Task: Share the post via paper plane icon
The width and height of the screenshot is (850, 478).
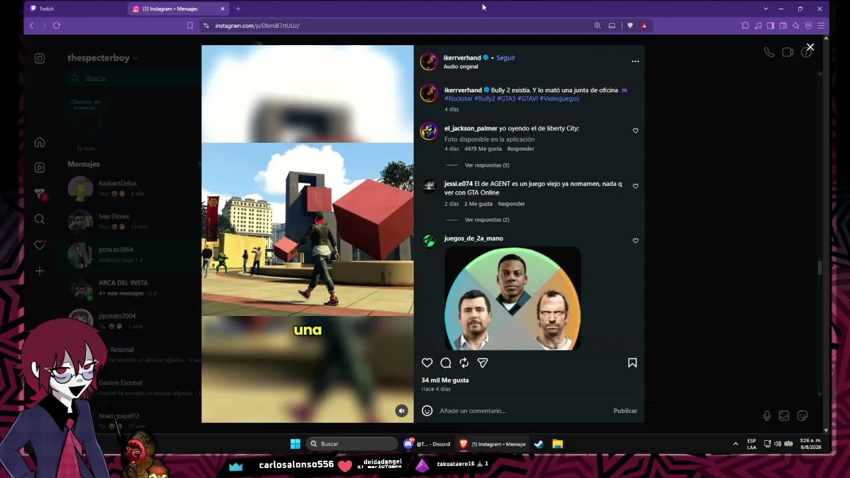Action: 483,362
